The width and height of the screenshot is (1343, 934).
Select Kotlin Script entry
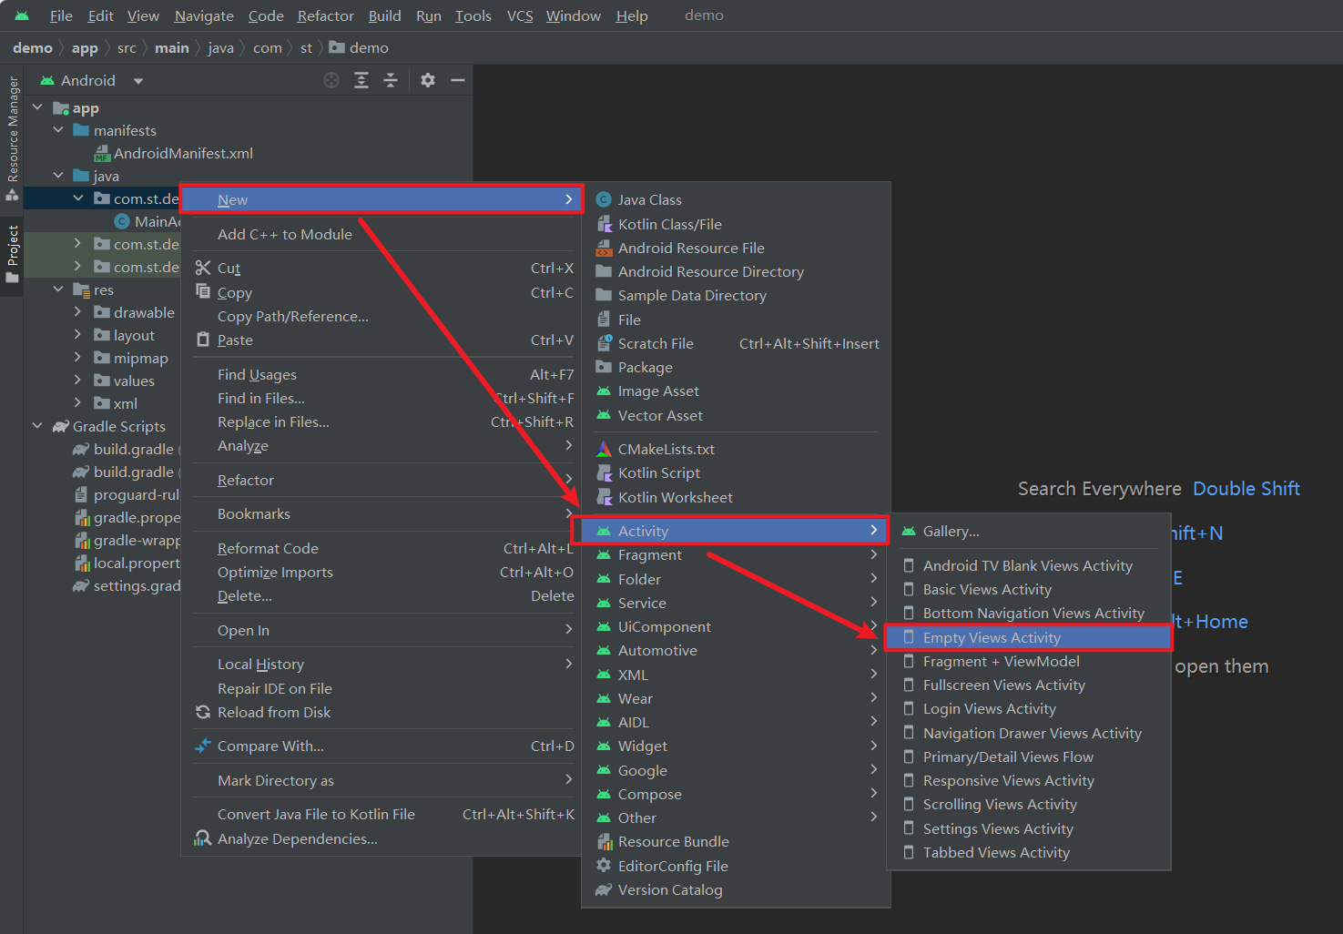[x=736, y=472]
